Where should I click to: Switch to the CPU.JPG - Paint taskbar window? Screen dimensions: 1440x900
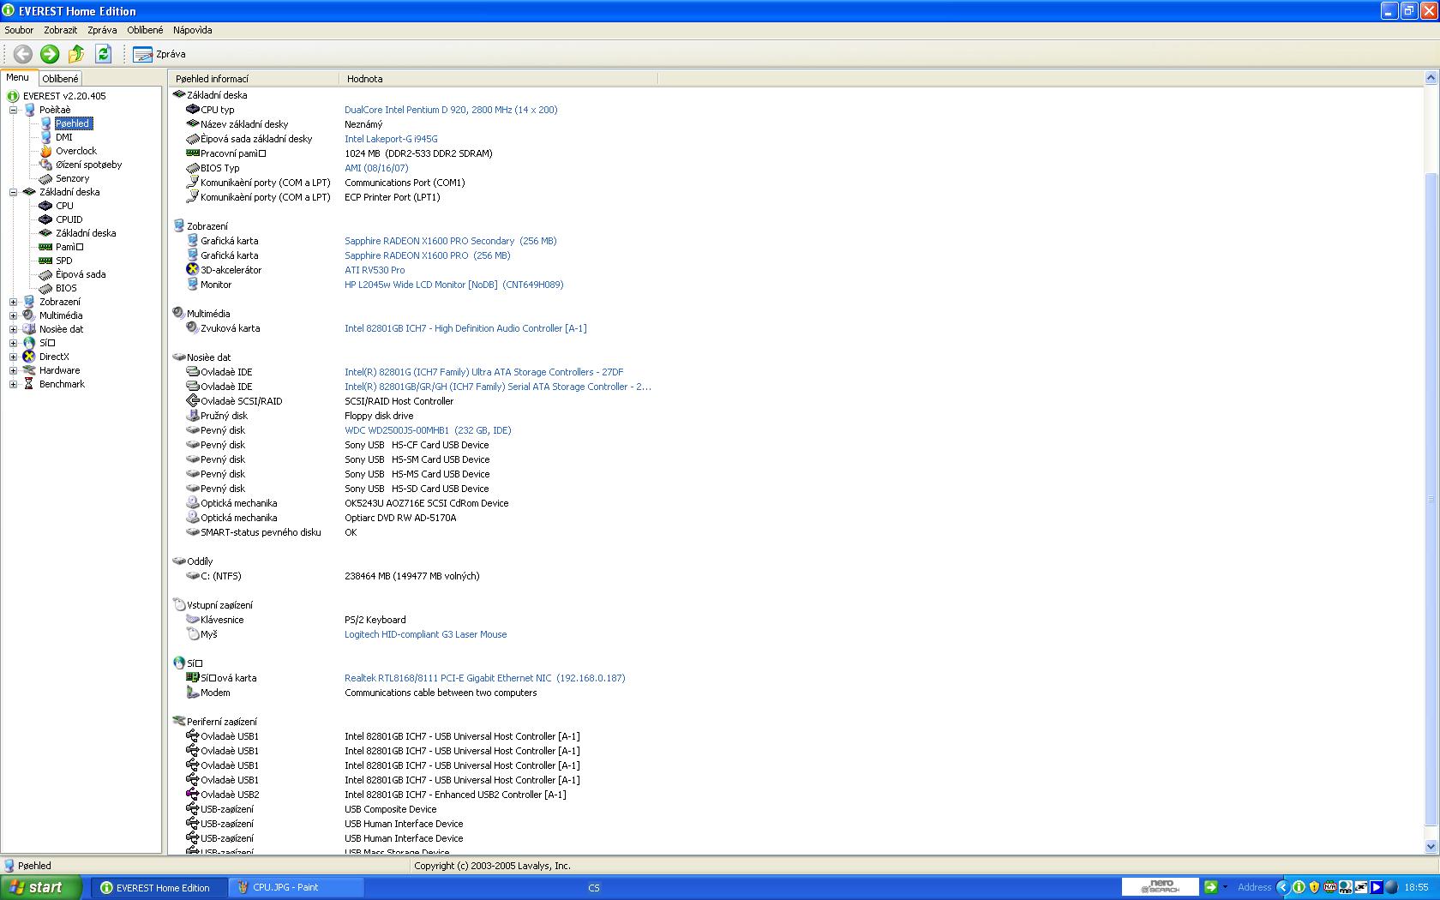pyautogui.click(x=297, y=888)
